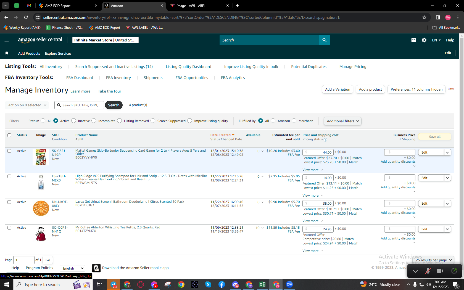Image resolution: width=464 pixels, height=290 pixels.
Task: Reload the page with the refresh icon
Action: [x=26, y=17]
